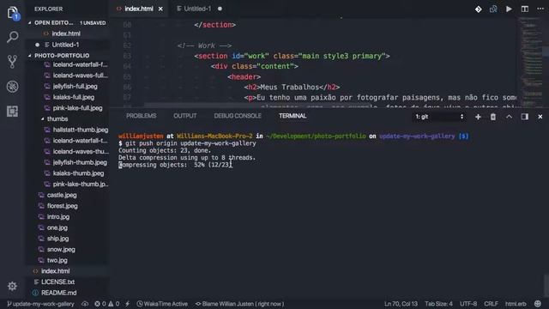Image resolution: width=549 pixels, height=309 pixels.
Task: Click the errors count in status bar
Action: click(100, 304)
